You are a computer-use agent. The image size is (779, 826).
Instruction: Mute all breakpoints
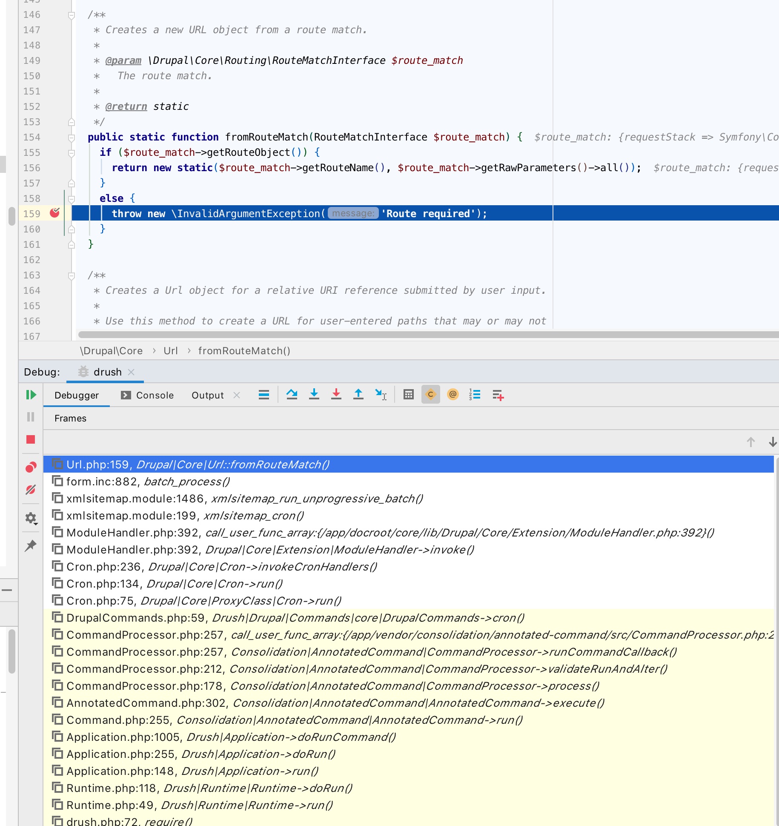pyautogui.click(x=30, y=490)
